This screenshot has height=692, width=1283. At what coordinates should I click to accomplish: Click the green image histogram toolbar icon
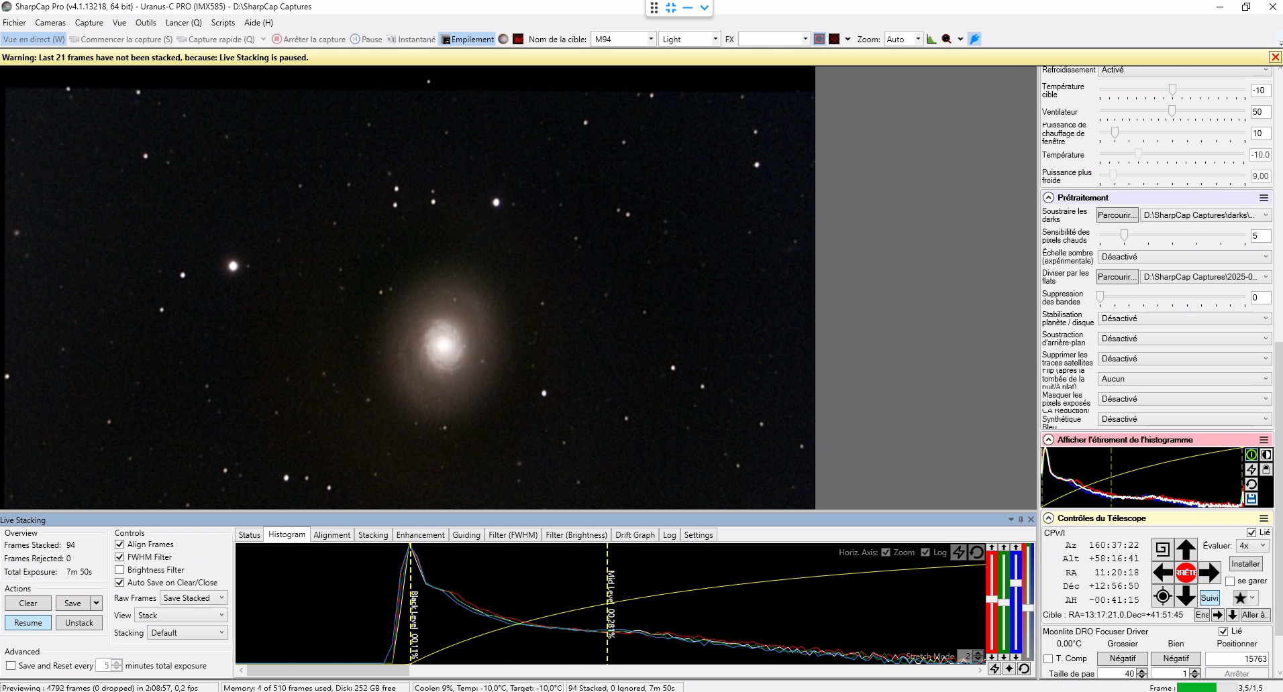(x=931, y=39)
